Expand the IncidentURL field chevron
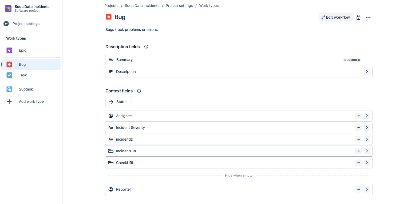The width and height of the screenshot is (415, 204). pos(367,151)
